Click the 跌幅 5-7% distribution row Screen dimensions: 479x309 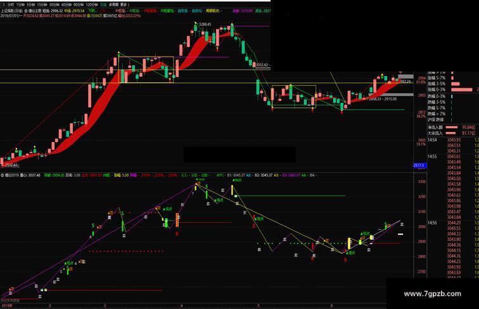point(453,108)
